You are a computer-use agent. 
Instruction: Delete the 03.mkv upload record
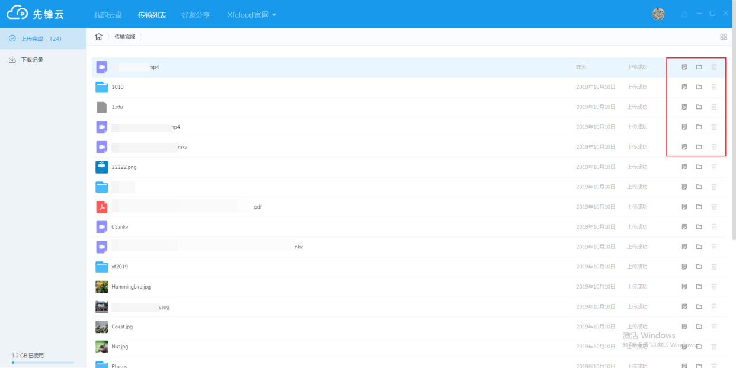(x=713, y=227)
